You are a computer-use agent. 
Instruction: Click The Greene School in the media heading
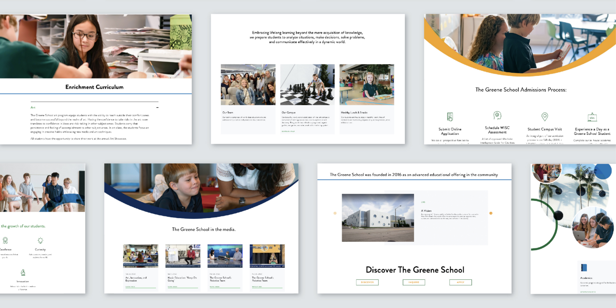pos(204,229)
